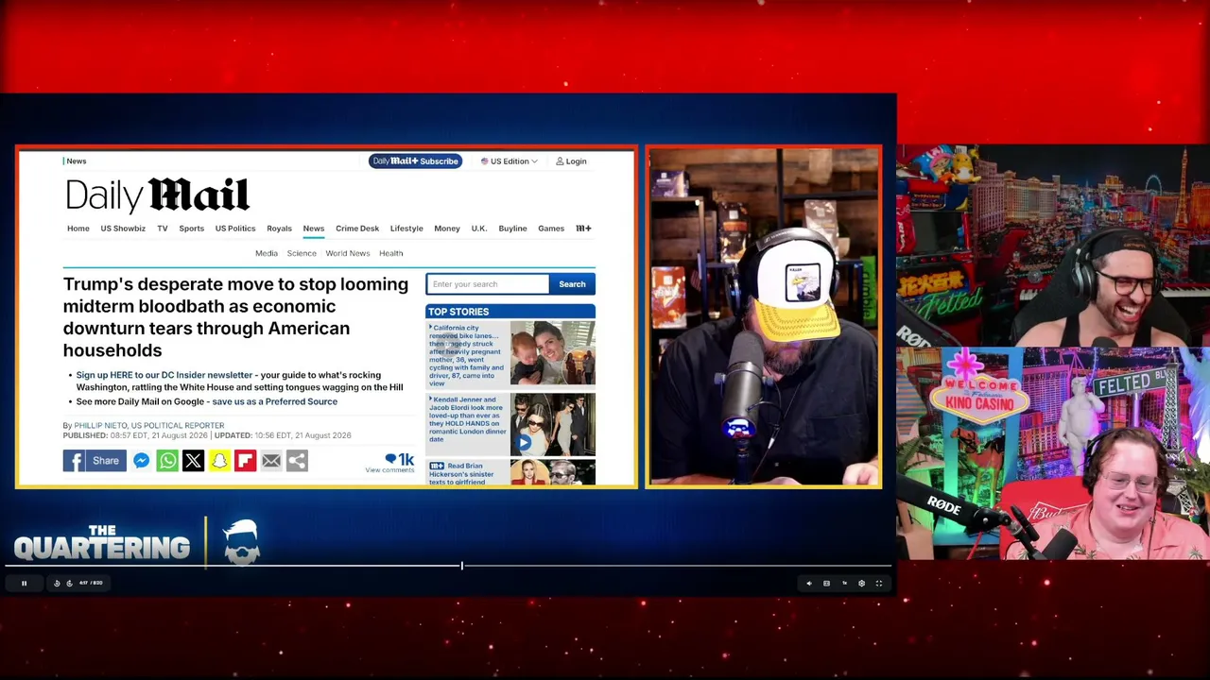The image size is (1210, 680).
Task: Click the Daily Mail+ Subscribe button
Action: [415, 161]
